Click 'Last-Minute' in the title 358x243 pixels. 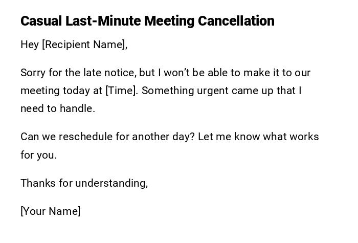(x=103, y=21)
